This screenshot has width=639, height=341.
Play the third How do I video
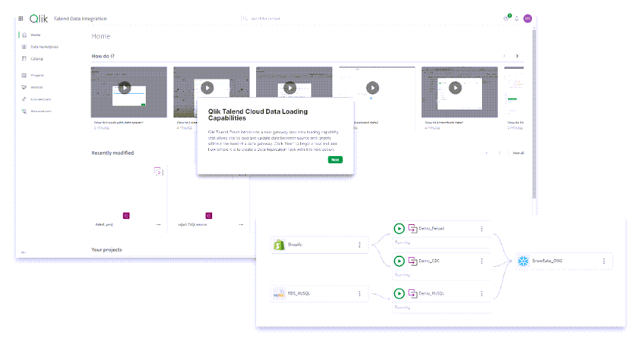tap(290, 87)
